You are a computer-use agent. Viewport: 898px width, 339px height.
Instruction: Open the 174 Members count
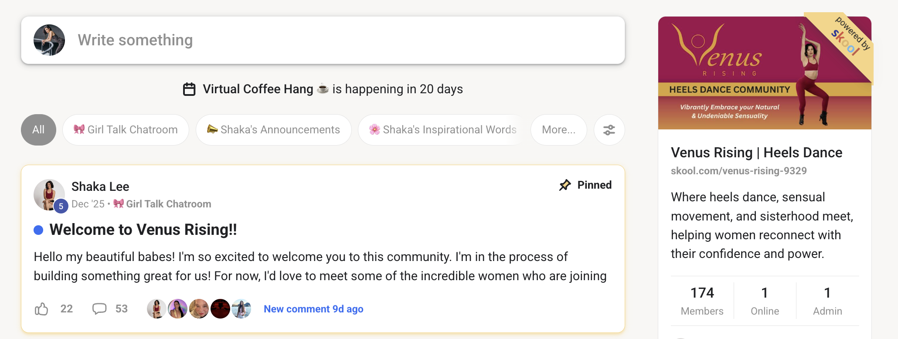[702, 301]
